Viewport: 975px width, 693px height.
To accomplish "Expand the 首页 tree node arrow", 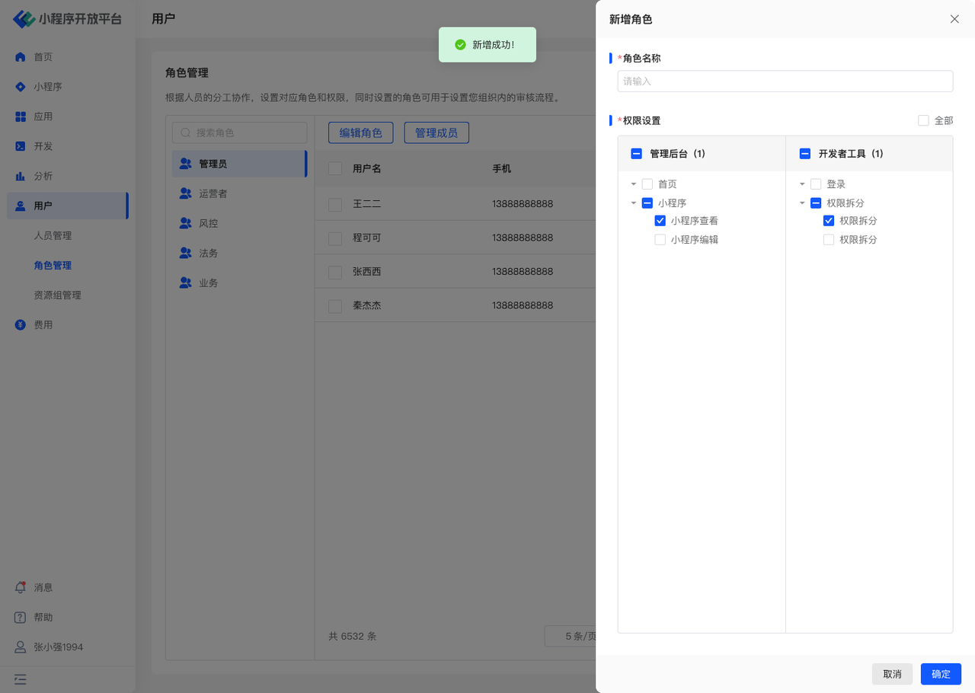I will tap(634, 184).
